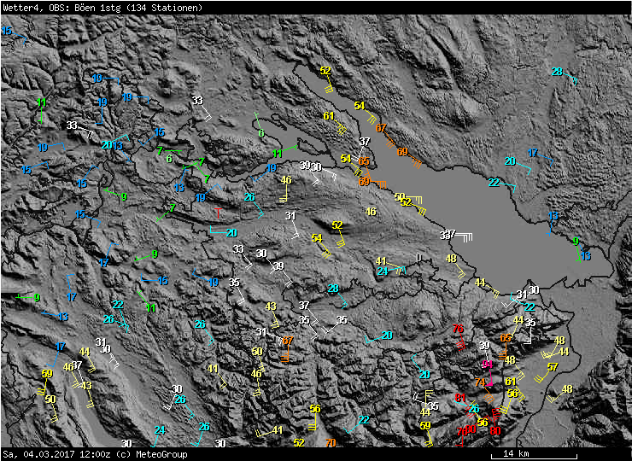Select the red 76 wind barb station

pyautogui.click(x=459, y=330)
